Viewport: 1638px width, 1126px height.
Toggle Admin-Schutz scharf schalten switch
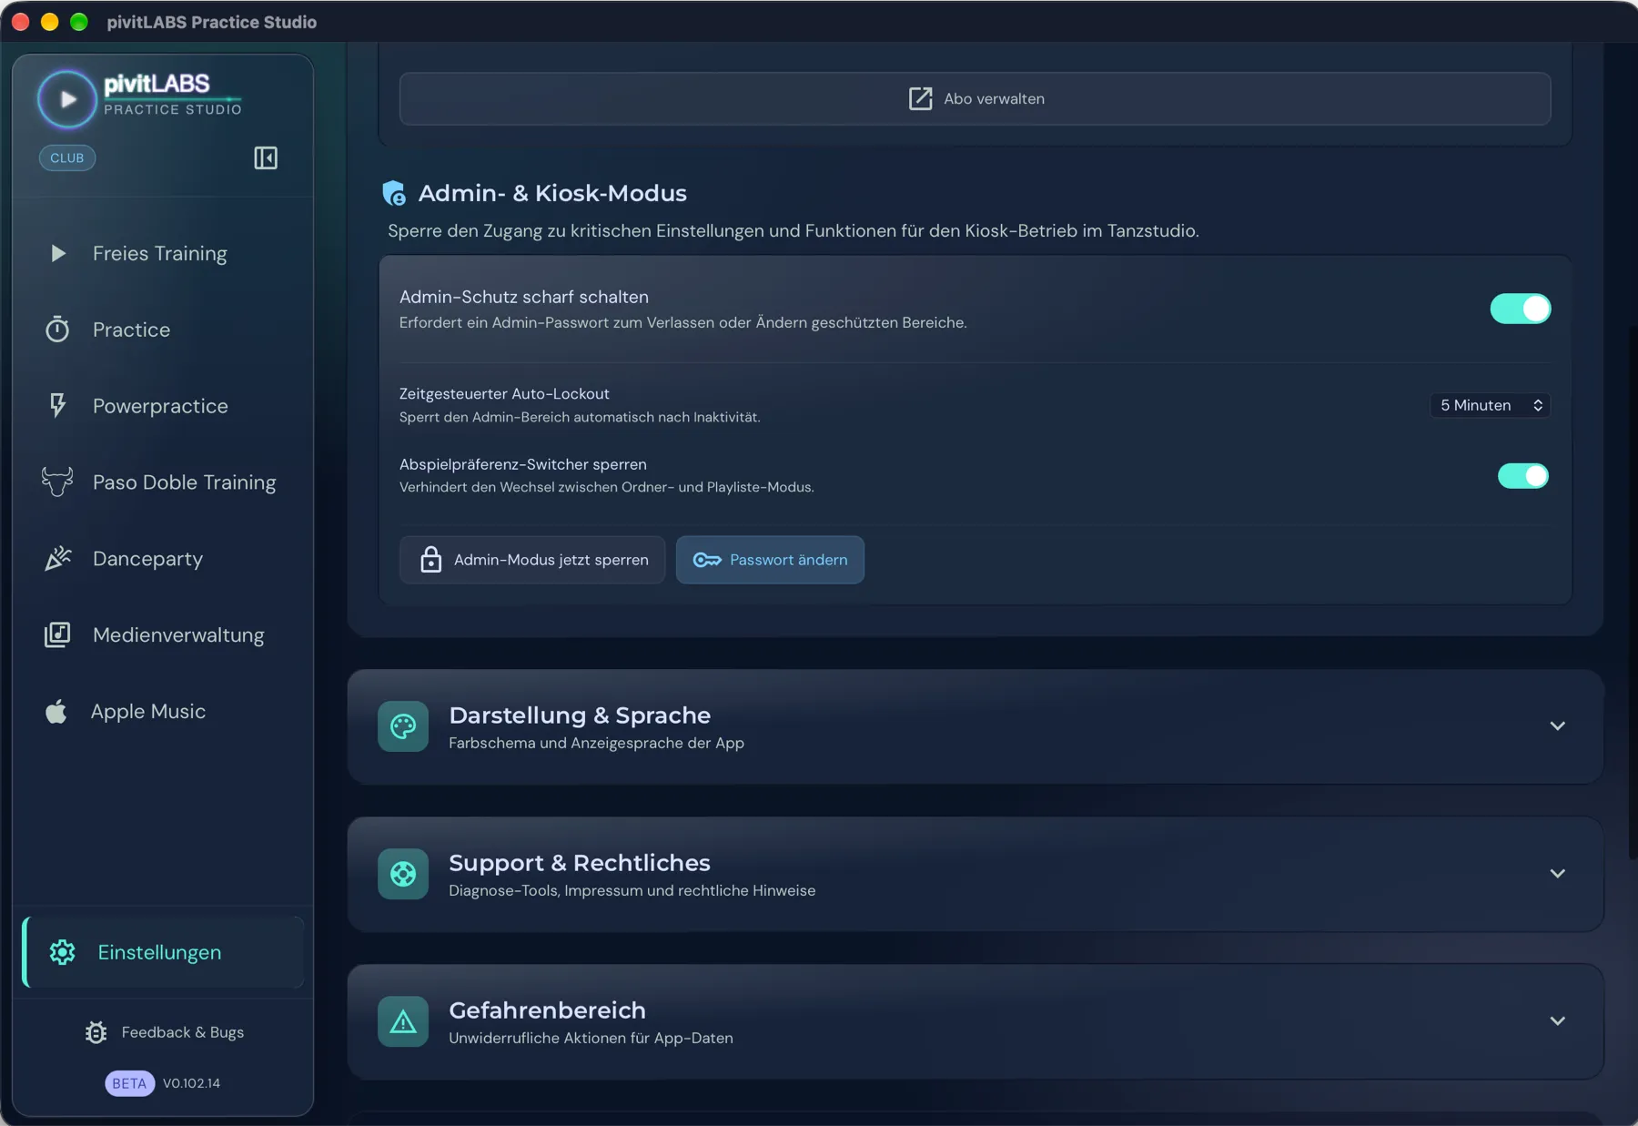[x=1521, y=309]
